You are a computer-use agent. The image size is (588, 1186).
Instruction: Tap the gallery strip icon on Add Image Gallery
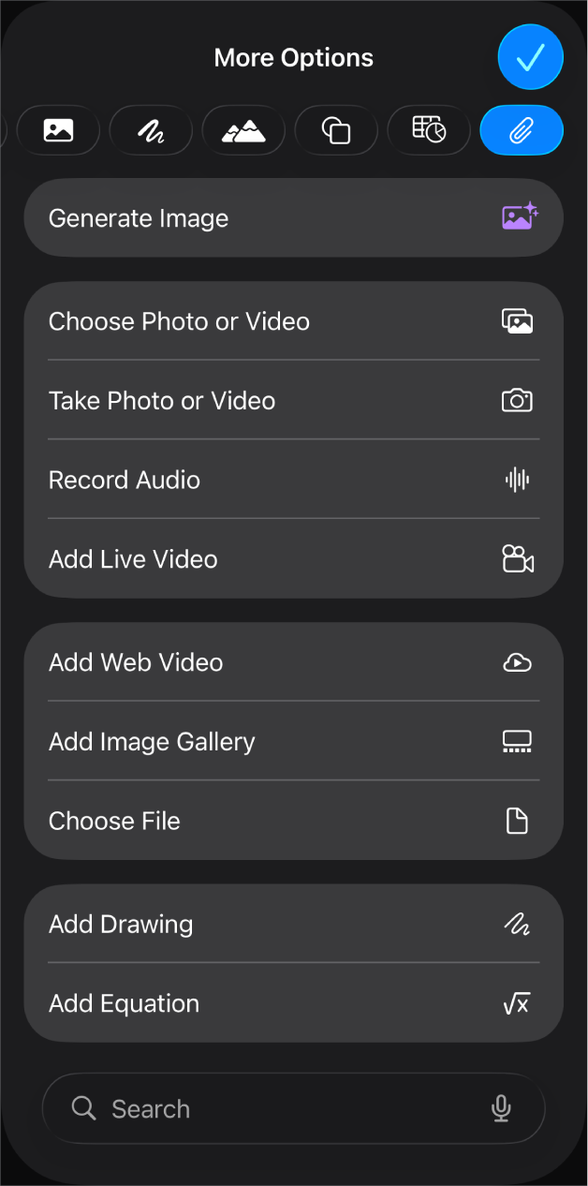pyautogui.click(x=517, y=741)
